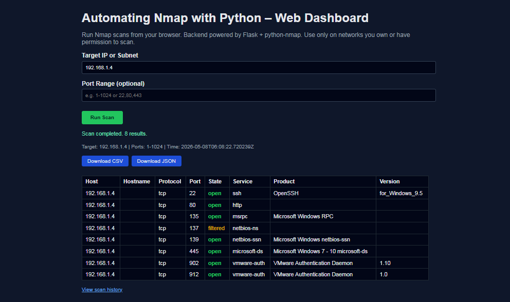
Task: Click Microsoft Windows netbios-ssn product cell
Action: [323, 239]
